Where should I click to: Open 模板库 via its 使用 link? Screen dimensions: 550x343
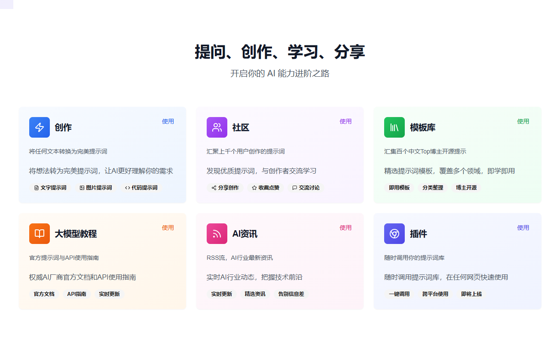click(x=523, y=121)
